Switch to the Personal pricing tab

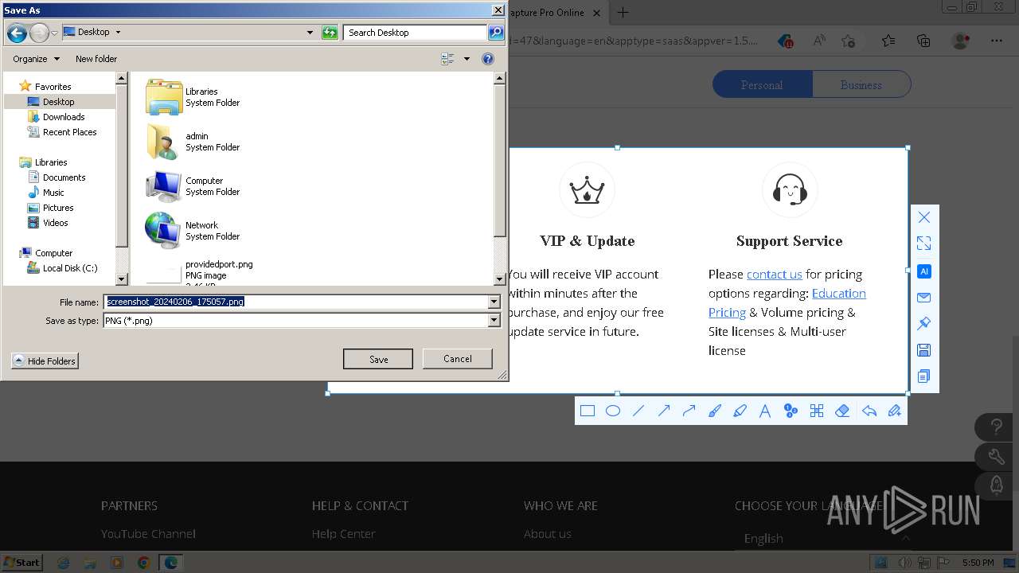pos(762,84)
